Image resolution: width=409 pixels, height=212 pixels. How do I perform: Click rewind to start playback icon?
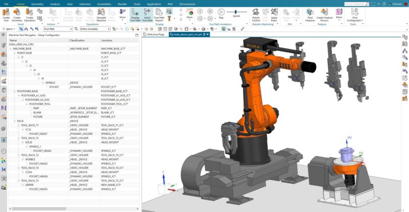(200, 19)
